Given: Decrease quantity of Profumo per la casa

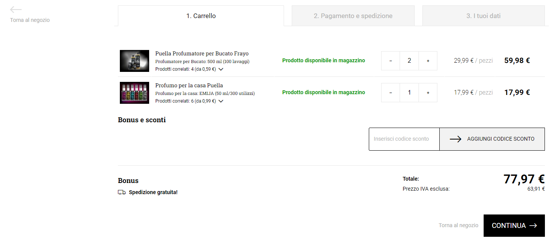Looking at the screenshot, I should [391, 93].
